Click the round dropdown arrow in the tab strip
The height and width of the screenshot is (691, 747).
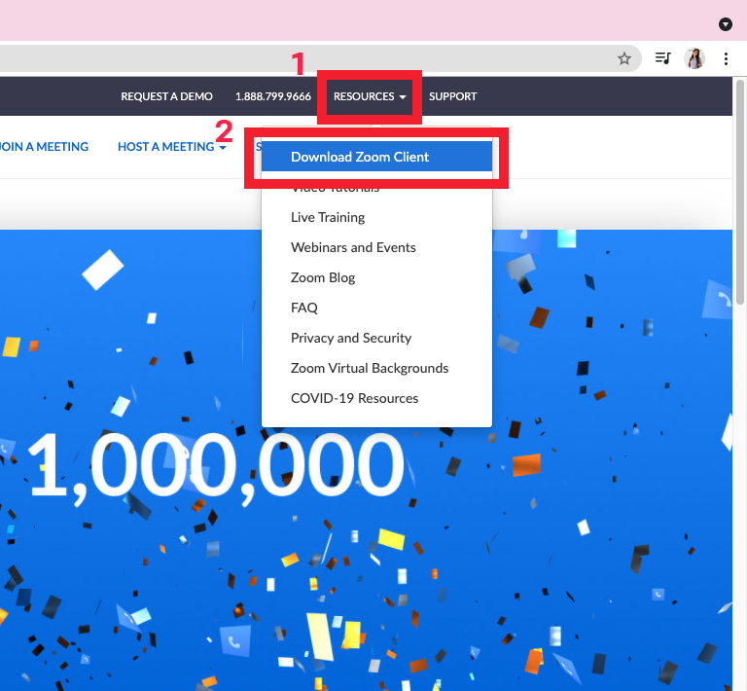tap(725, 23)
